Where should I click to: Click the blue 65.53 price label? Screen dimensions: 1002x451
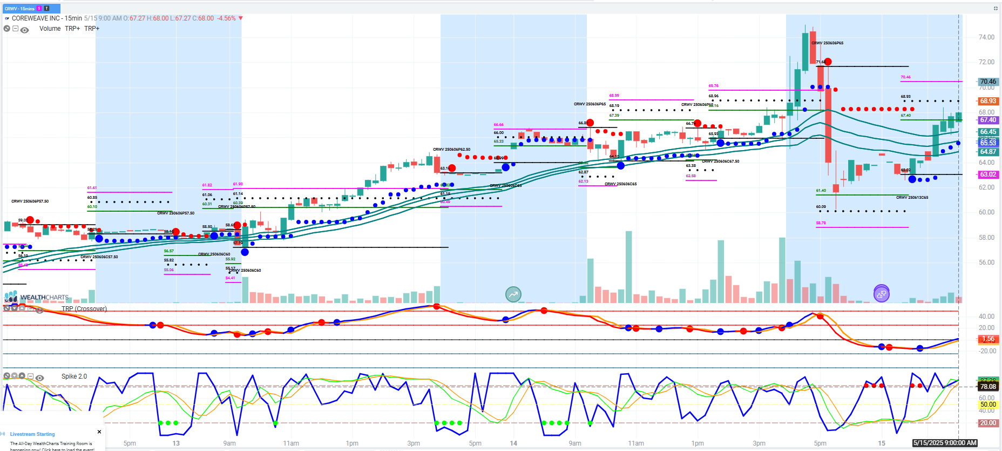click(x=988, y=143)
